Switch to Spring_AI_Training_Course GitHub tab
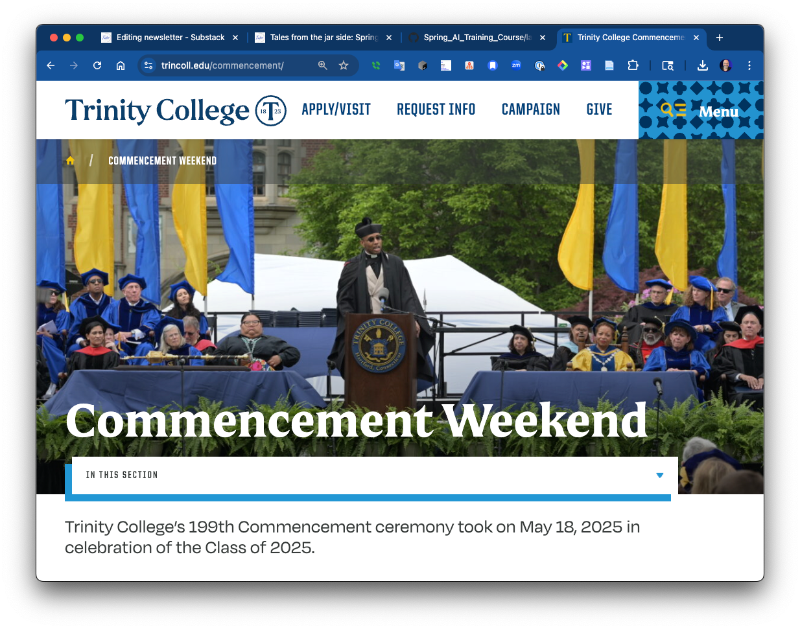The height and width of the screenshot is (629, 800). pyautogui.click(x=476, y=38)
